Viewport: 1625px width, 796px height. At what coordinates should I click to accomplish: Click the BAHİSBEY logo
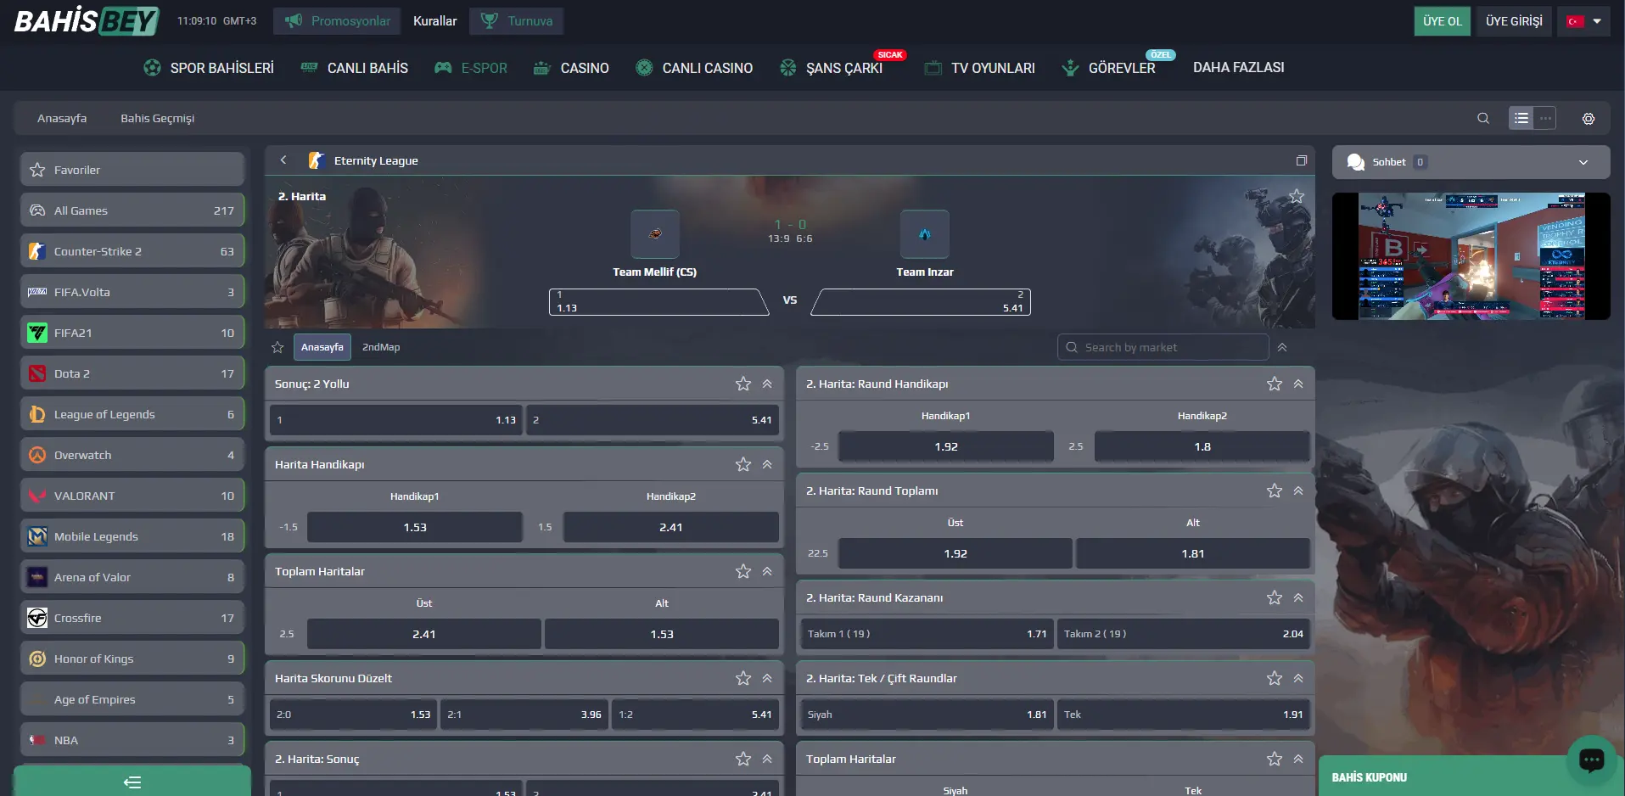[87, 21]
